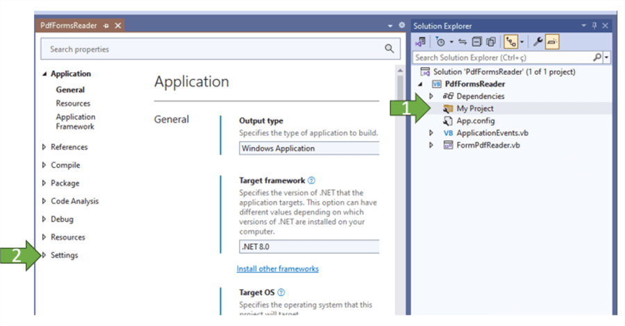
Task: Open Output type Windows Application combo box
Action: 309,148
